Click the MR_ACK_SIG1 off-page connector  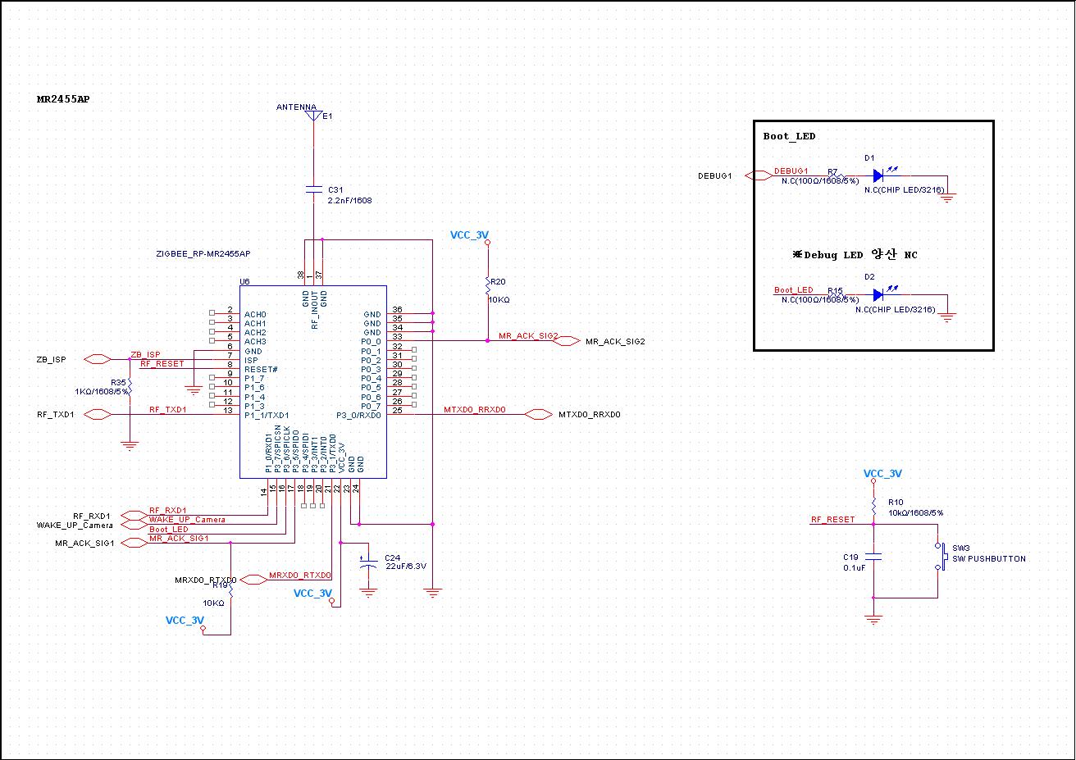click(x=134, y=543)
